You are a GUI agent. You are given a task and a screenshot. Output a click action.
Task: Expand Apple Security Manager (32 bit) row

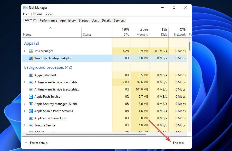(x=25, y=104)
